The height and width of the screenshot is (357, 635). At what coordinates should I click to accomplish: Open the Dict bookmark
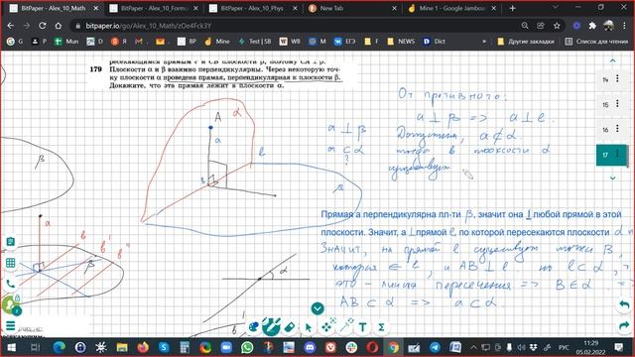(435, 42)
